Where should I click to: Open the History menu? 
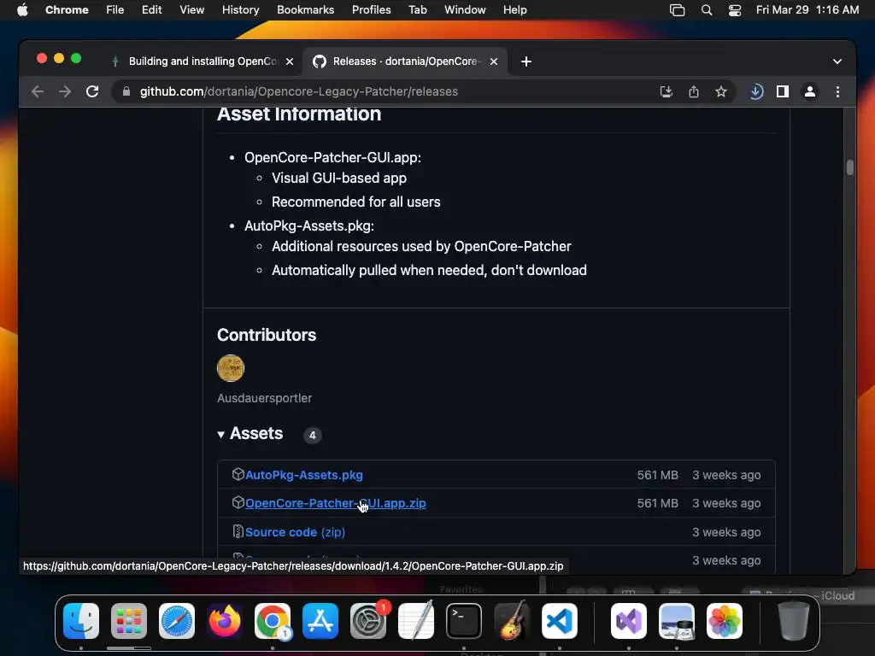[x=240, y=9]
